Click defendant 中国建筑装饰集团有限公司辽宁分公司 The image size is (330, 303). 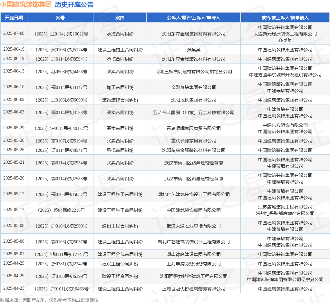click(x=285, y=279)
